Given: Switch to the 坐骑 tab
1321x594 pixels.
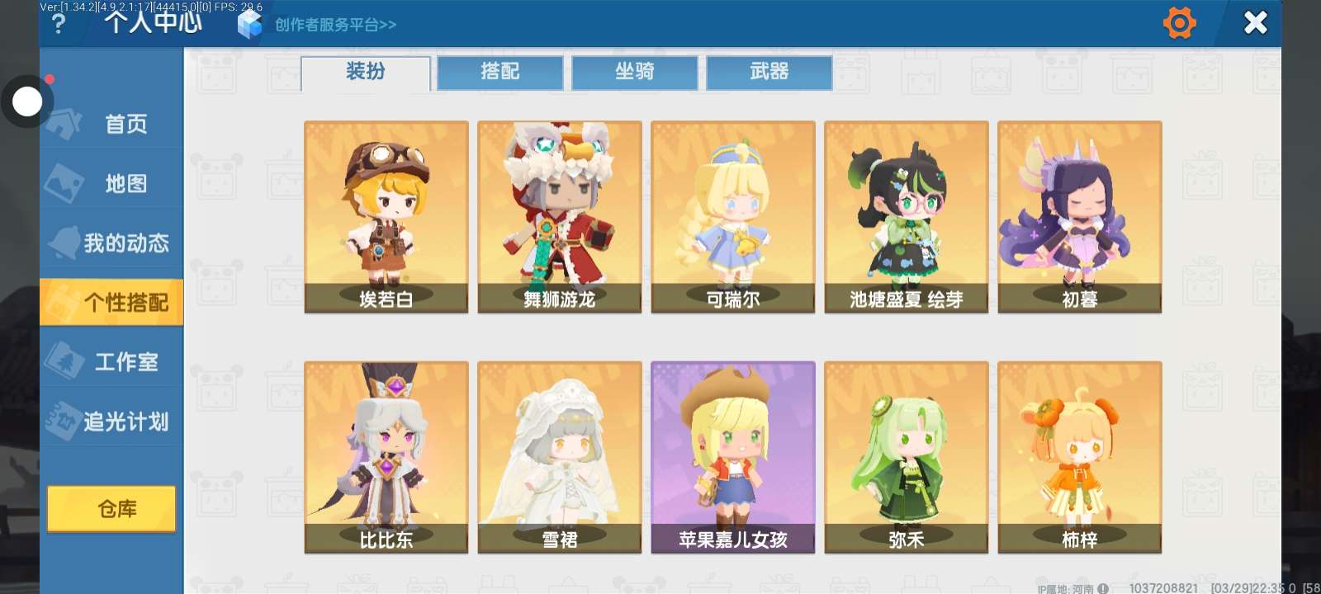Looking at the screenshot, I should [x=635, y=72].
